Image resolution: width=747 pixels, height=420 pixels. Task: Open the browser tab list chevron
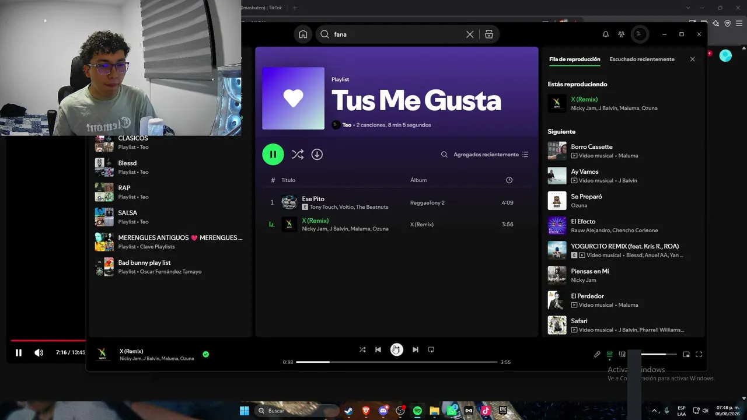pyautogui.click(x=689, y=8)
